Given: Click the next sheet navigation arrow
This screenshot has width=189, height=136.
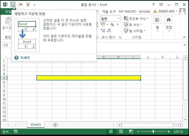Looking at the screenshot, I should pos(16,125).
